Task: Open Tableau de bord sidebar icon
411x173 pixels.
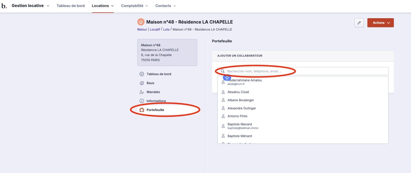Action: click(x=142, y=74)
